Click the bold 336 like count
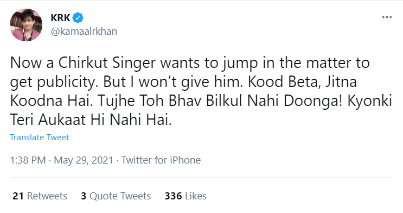Viewport: 403px width, 213px height. coord(173,196)
